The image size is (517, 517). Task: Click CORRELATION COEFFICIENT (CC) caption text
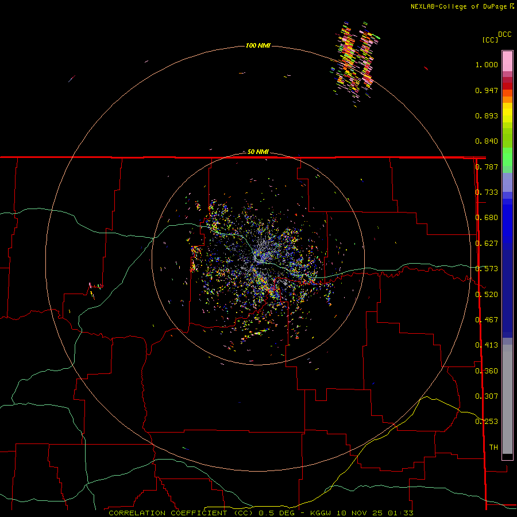[x=181, y=513]
